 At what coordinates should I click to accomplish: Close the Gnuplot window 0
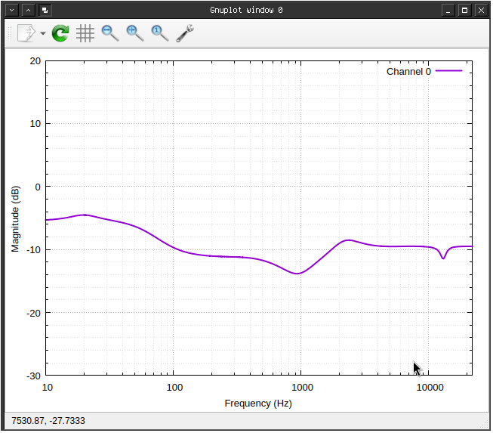pyautogui.click(x=481, y=10)
